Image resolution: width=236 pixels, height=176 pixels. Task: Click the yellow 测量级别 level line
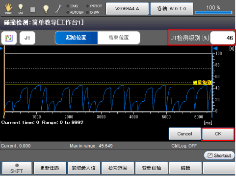(108, 85)
